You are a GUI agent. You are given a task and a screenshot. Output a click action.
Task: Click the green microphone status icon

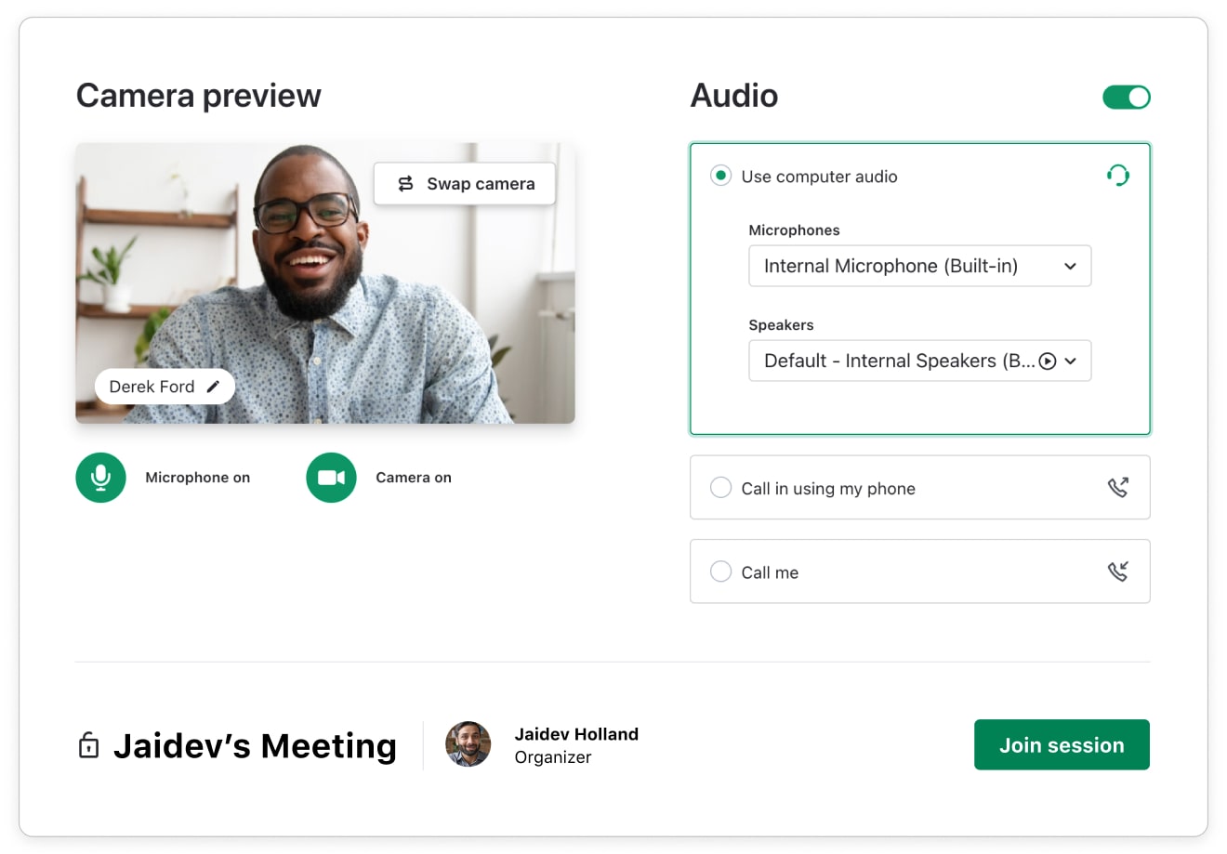coord(100,477)
